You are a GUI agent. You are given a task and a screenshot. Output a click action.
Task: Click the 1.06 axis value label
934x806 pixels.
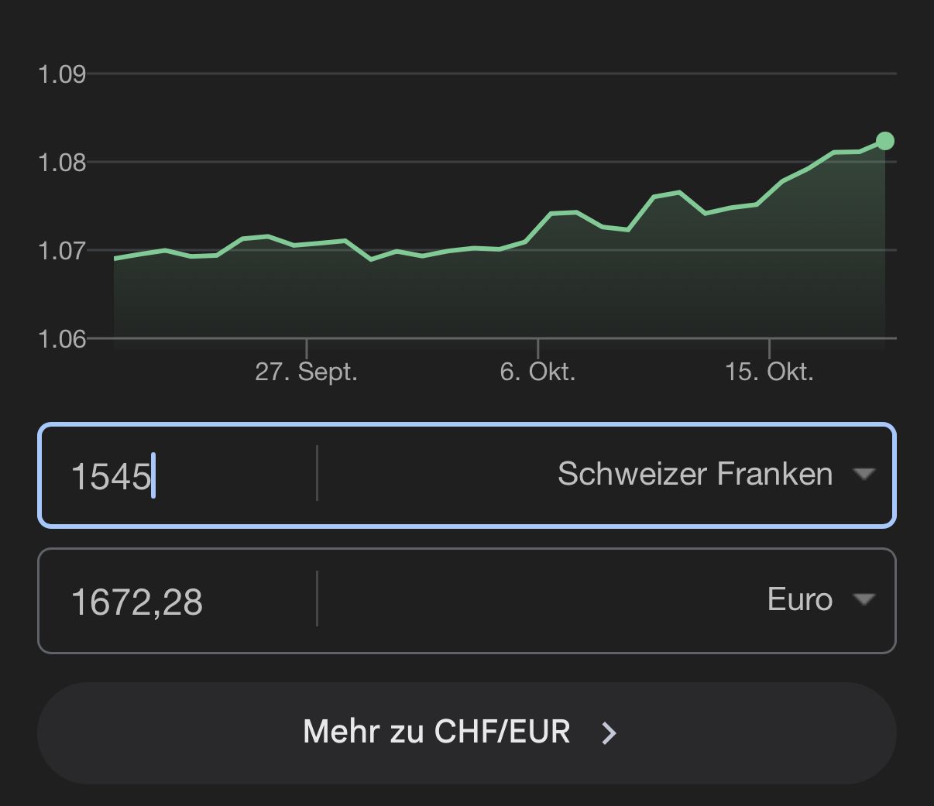point(62,339)
